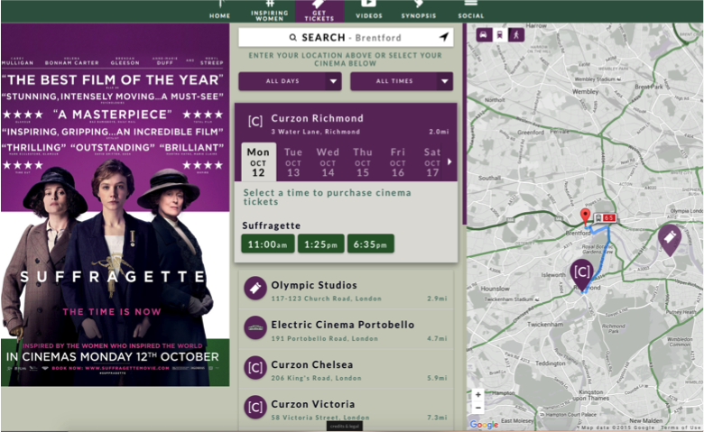Open the All Times dropdown
Viewport: 704px width, 432px height.
(x=402, y=81)
